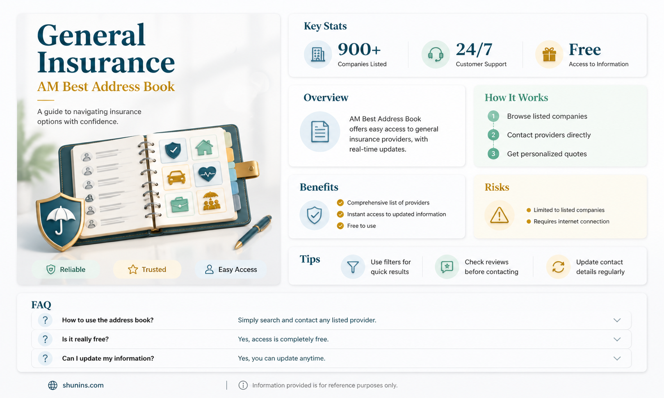This screenshot has height=398, width=664.
Task: Click the globe icon next to shunins.com
Action: tap(53, 385)
